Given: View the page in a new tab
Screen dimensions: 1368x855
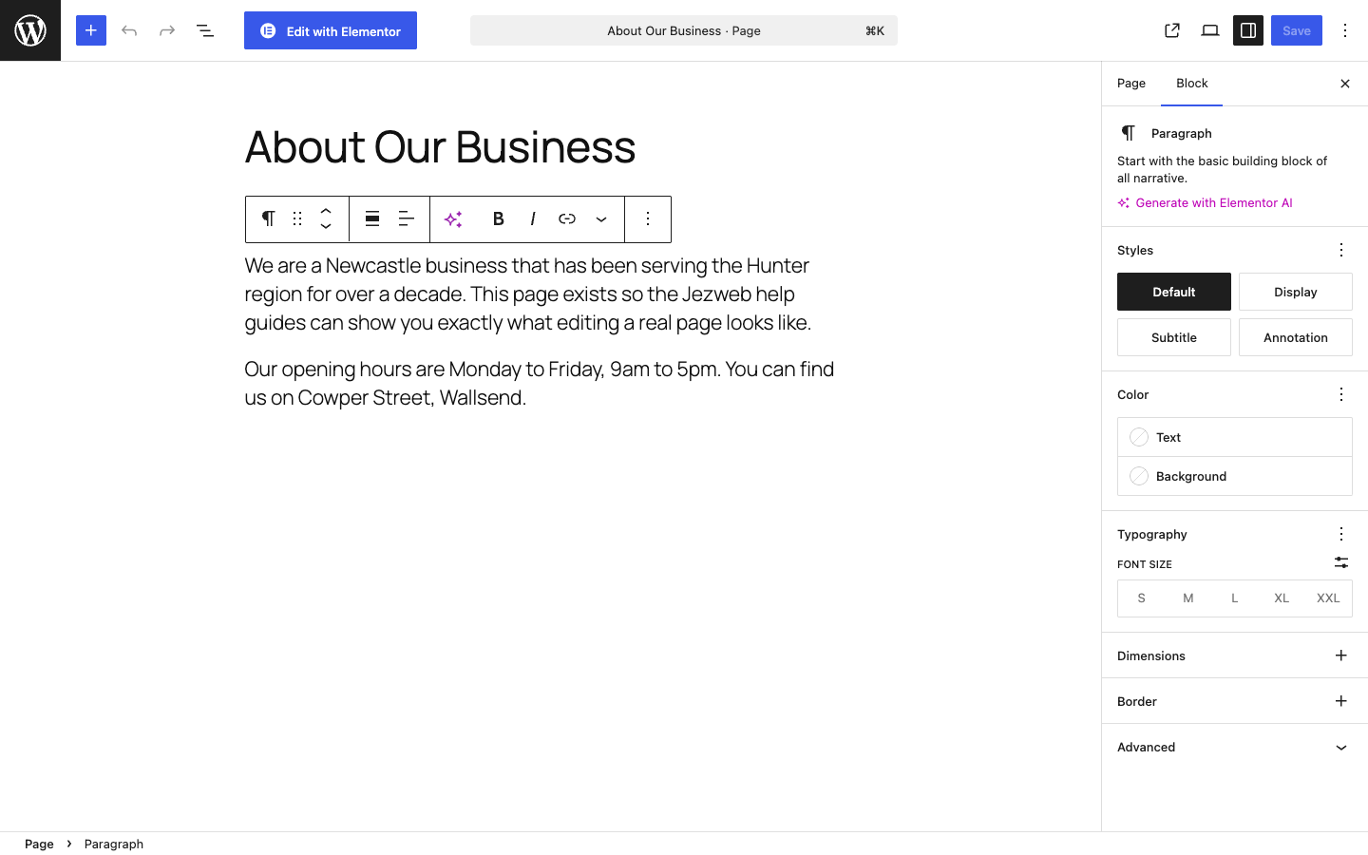Looking at the screenshot, I should tap(1172, 30).
